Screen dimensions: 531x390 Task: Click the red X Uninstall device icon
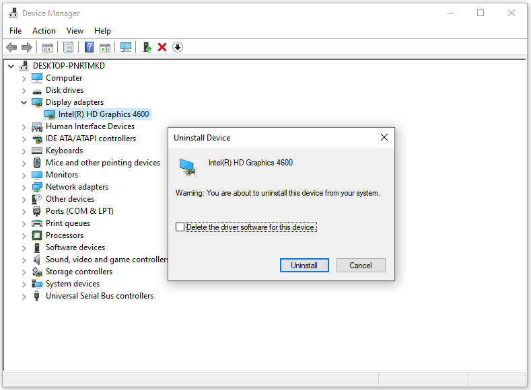162,47
